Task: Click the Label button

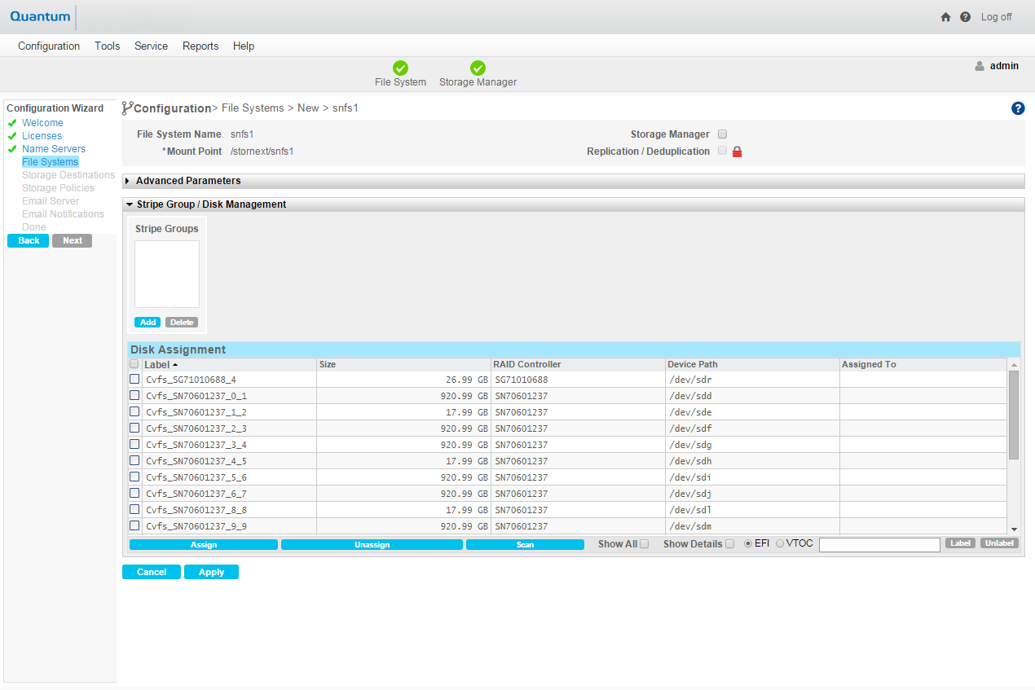Action: [x=961, y=543]
